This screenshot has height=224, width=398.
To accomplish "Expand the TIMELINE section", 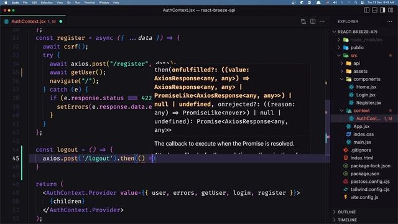I will pos(335,220).
